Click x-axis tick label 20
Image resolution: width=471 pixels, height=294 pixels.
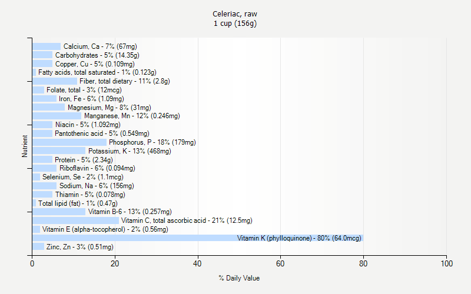[x=115, y=263]
